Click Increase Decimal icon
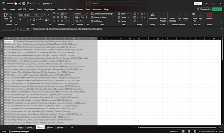The height and width of the screenshot is (133, 224). (76, 21)
